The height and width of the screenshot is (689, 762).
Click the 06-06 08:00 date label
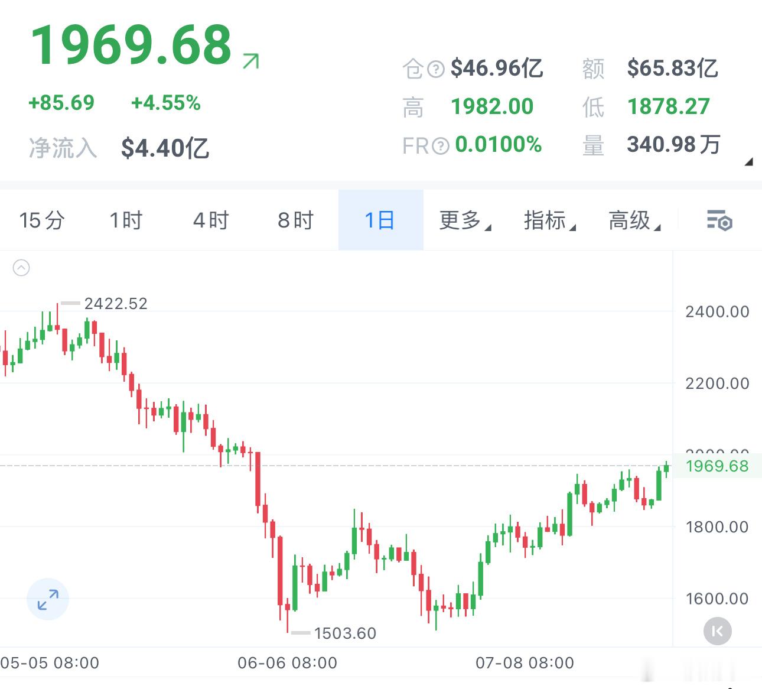(x=288, y=663)
